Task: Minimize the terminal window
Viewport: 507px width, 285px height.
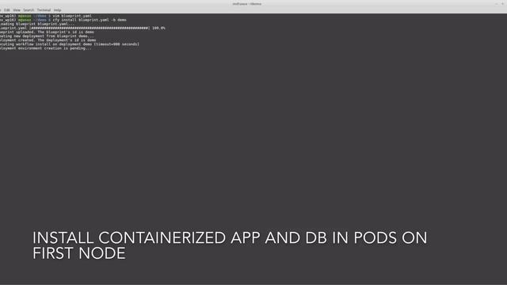Action: 497,4
